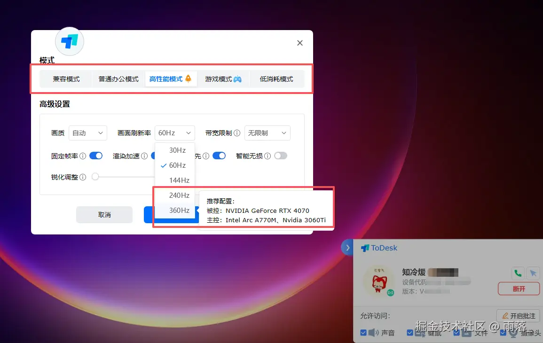The image size is (543, 343).
Task: Switch to the 普通办公模式 tab
Action: [x=118, y=79]
